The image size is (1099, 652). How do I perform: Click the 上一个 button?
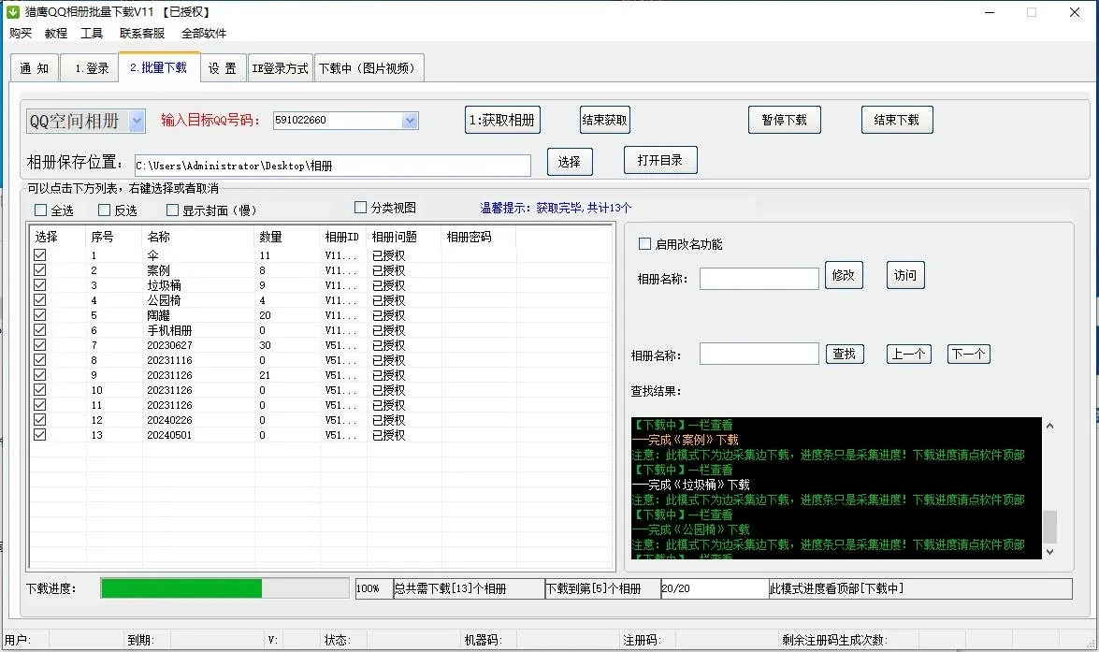(x=909, y=354)
